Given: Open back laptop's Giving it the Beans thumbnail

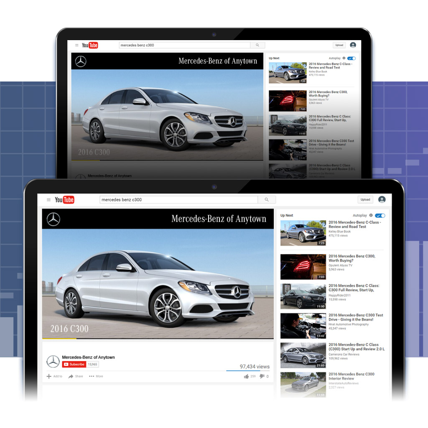Looking at the screenshot, I should pos(288,150).
